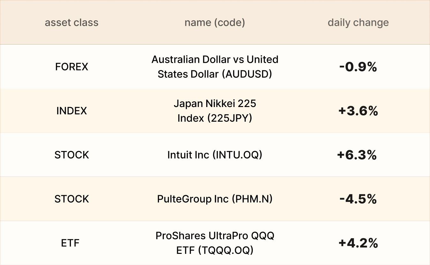
Task: Click the 'asset class' column header
Action: click(72, 23)
